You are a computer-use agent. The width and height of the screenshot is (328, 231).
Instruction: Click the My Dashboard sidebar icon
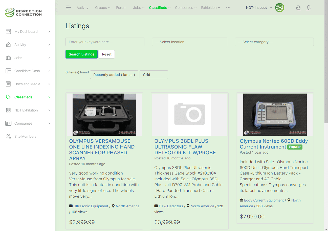point(8,32)
